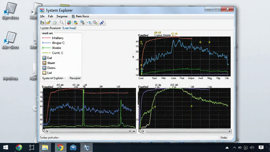Click the copy-with-arrow toolbar icon

(89, 23)
